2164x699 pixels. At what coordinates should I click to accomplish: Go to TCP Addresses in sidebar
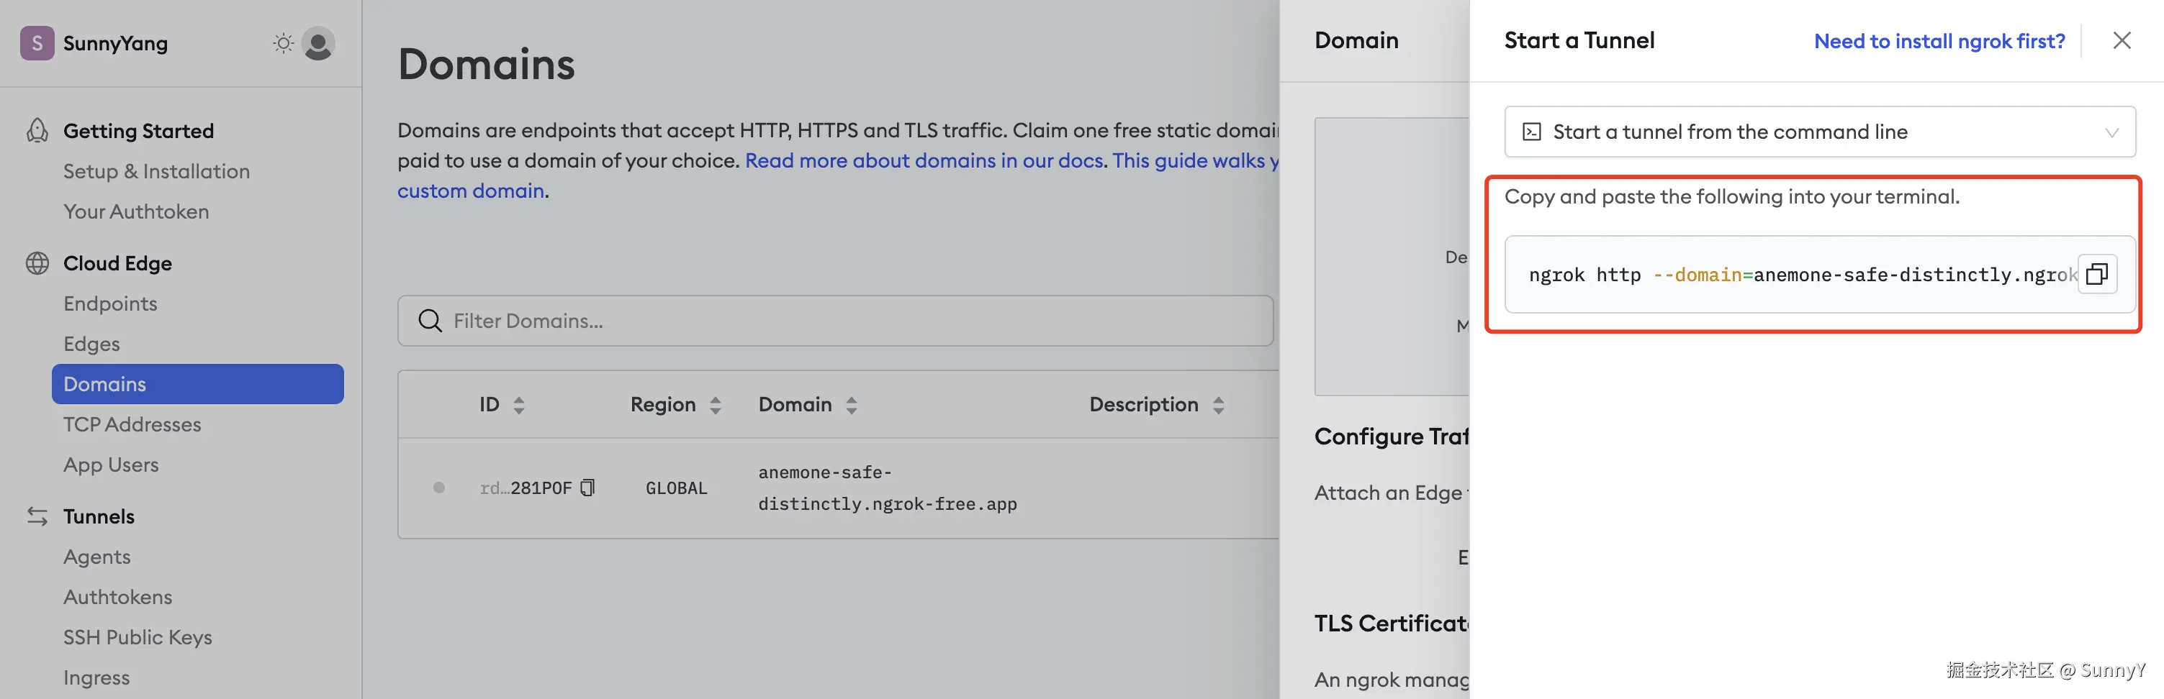(132, 424)
